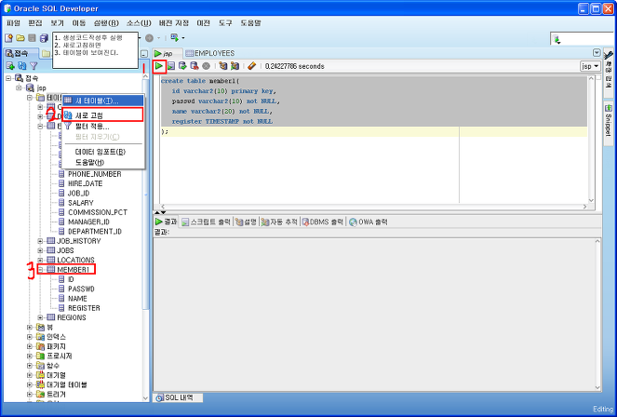Image resolution: width=617 pixels, height=417 pixels.
Task: Click the Connections tree scrollbar down arrow
Action: point(145,397)
